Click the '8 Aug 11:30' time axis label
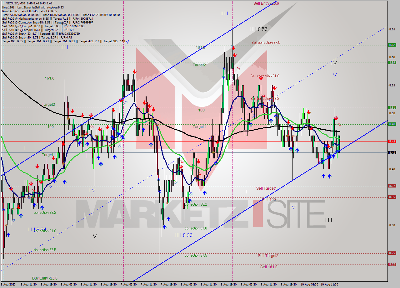This screenshot has width=400, height=288. pos(209,285)
